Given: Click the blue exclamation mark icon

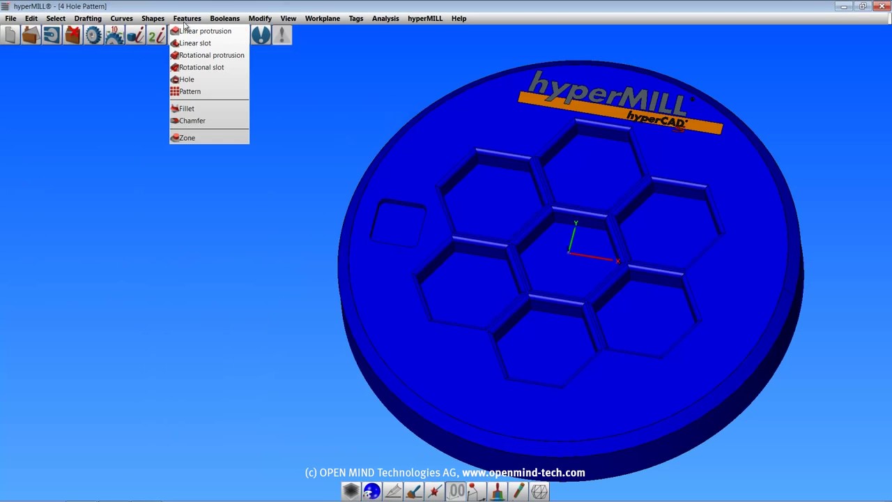Looking at the screenshot, I should (261, 35).
